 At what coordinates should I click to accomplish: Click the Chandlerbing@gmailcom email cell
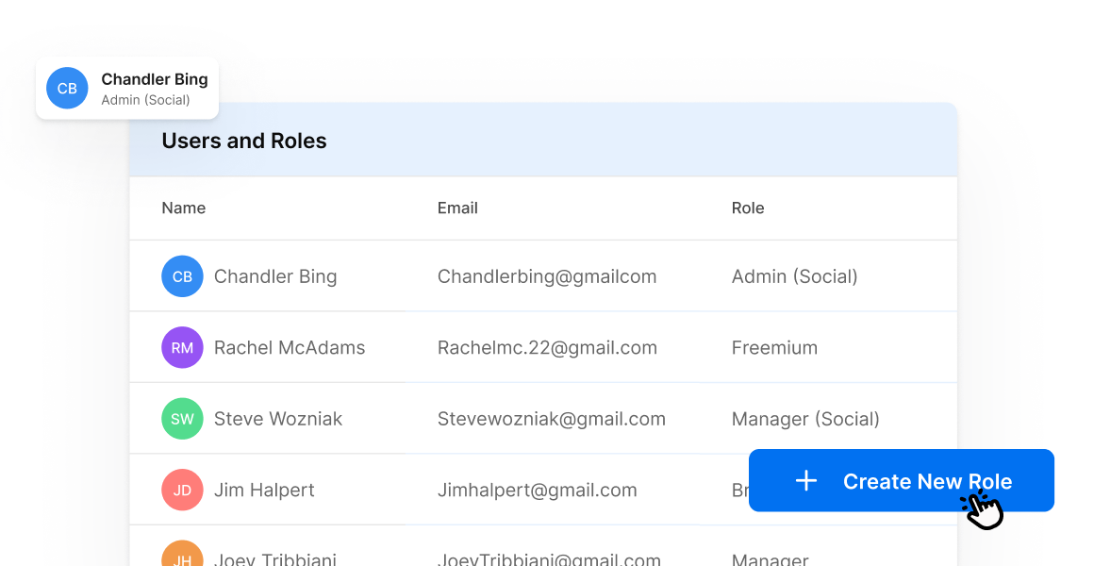tap(547, 276)
